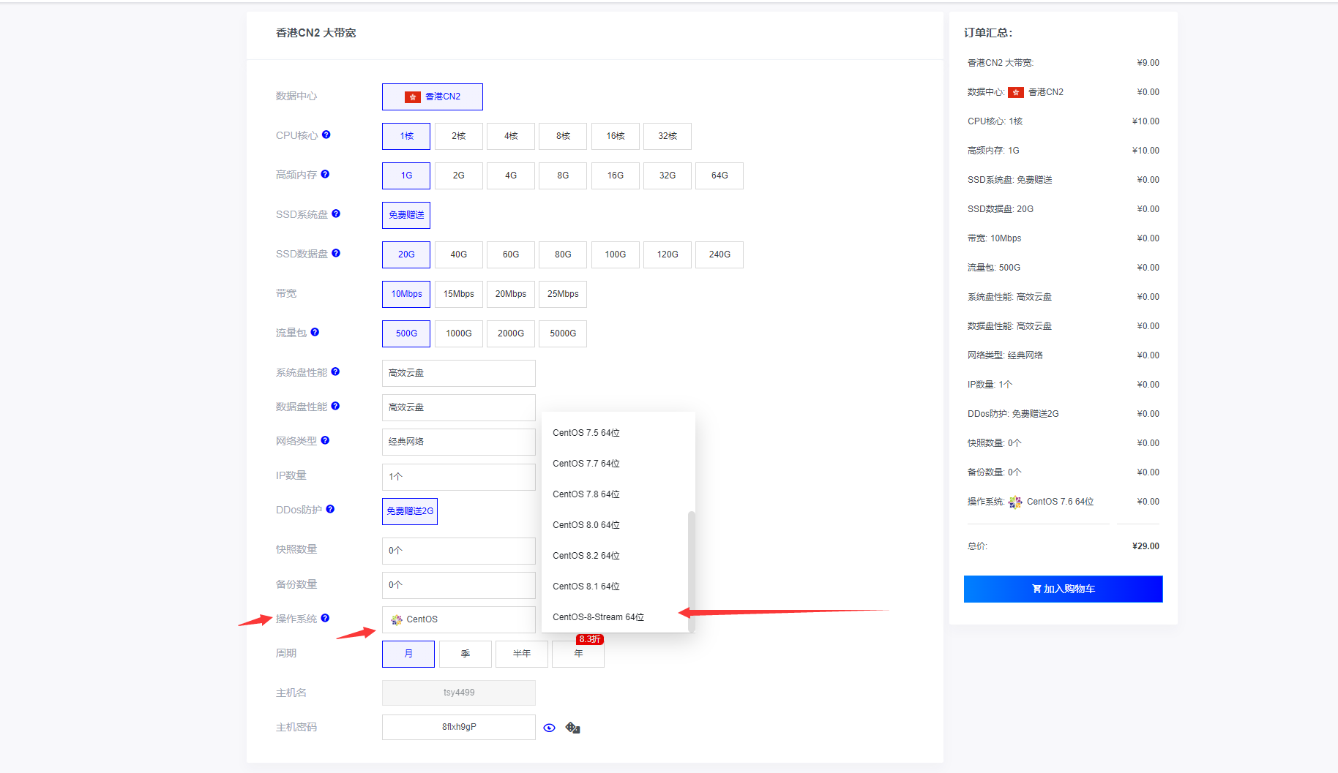Screen dimensions: 1338x773
Task: Click the help icon next to SSD数据盘
Action: pyautogui.click(x=336, y=253)
